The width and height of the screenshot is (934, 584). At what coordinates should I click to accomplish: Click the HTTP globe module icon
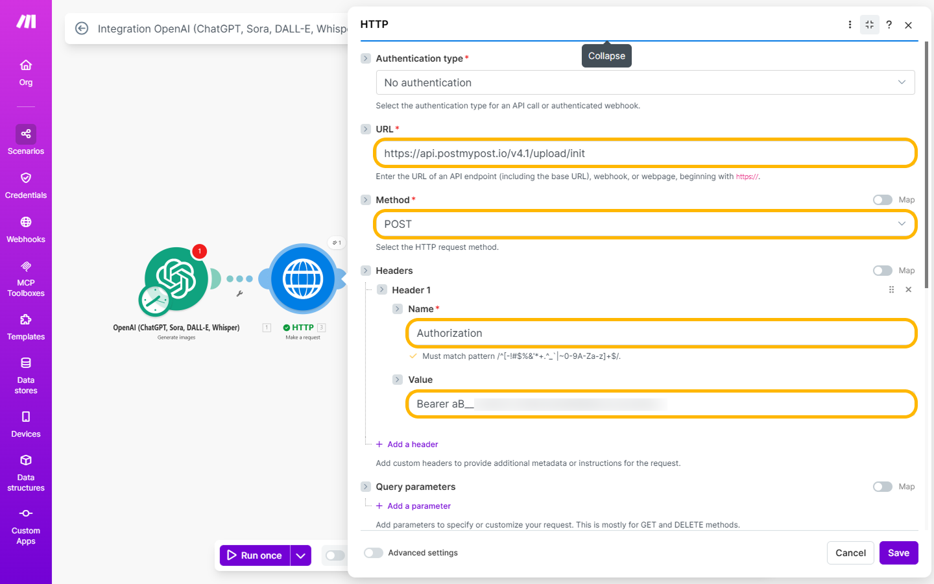coord(303,279)
